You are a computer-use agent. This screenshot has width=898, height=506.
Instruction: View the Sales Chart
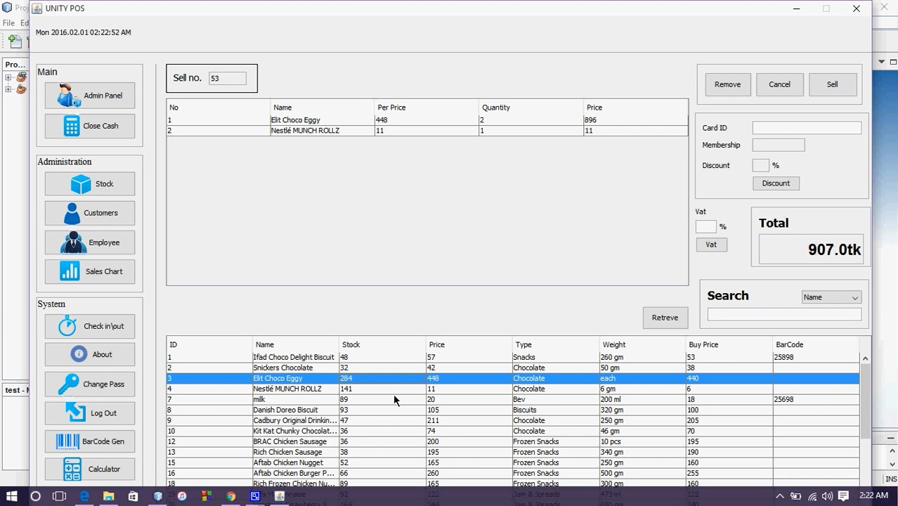(x=89, y=271)
